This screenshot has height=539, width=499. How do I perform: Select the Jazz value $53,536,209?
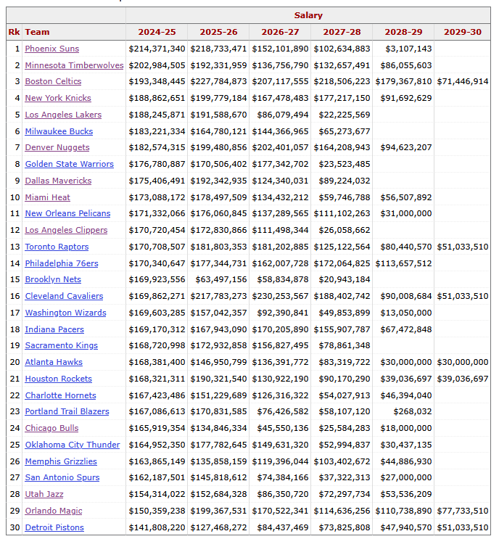tap(406, 494)
